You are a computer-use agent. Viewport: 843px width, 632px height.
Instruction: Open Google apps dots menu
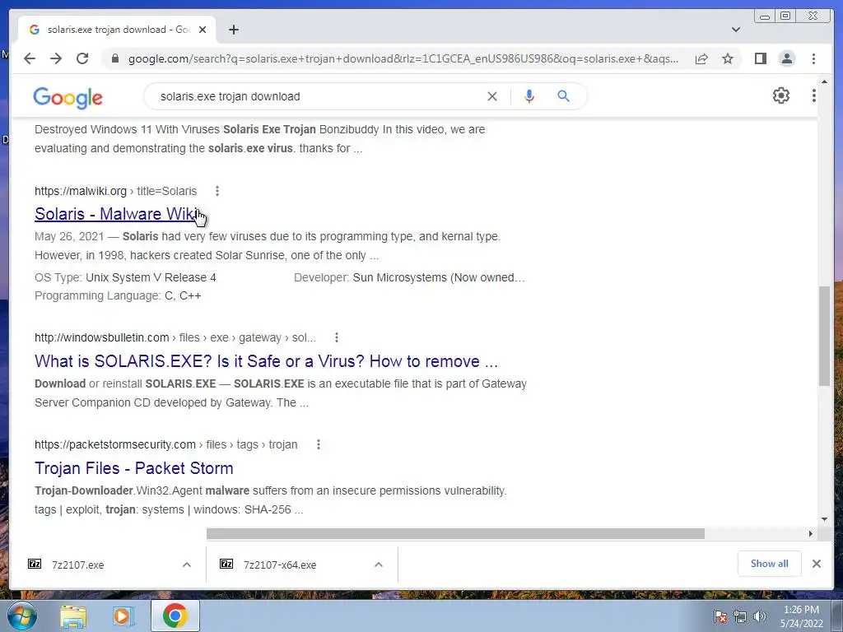[x=813, y=95]
